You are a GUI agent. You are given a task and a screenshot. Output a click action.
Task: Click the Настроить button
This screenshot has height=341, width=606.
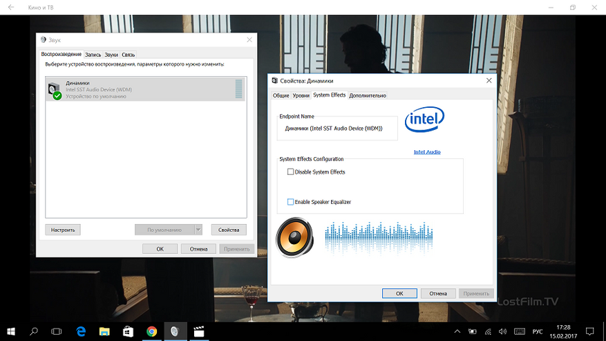click(63, 230)
